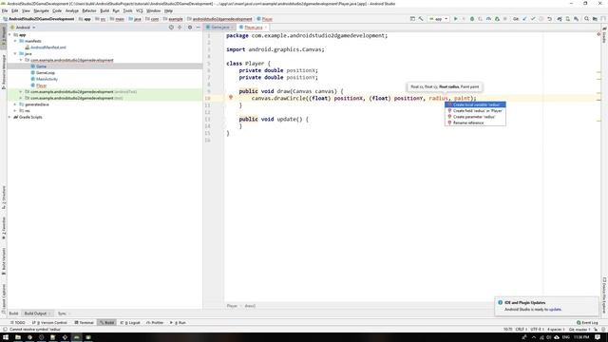Open the SDK Manager toolbar icon
The height and width of the screenshot is (342, 608).
576,19
